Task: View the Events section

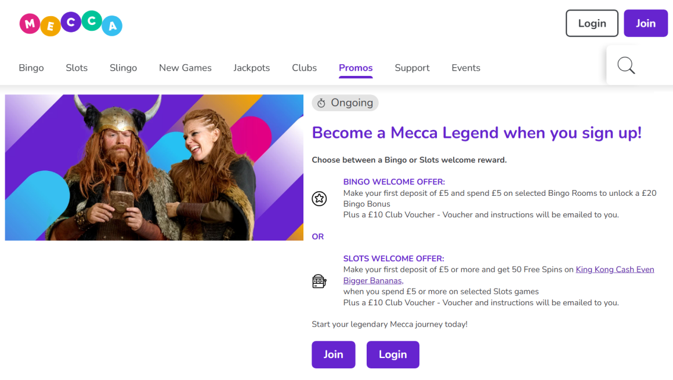Action: [466, 68]
